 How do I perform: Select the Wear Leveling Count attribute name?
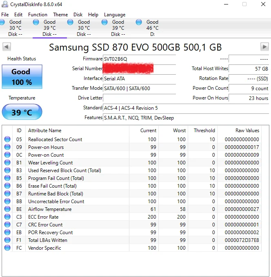[50, 163]
